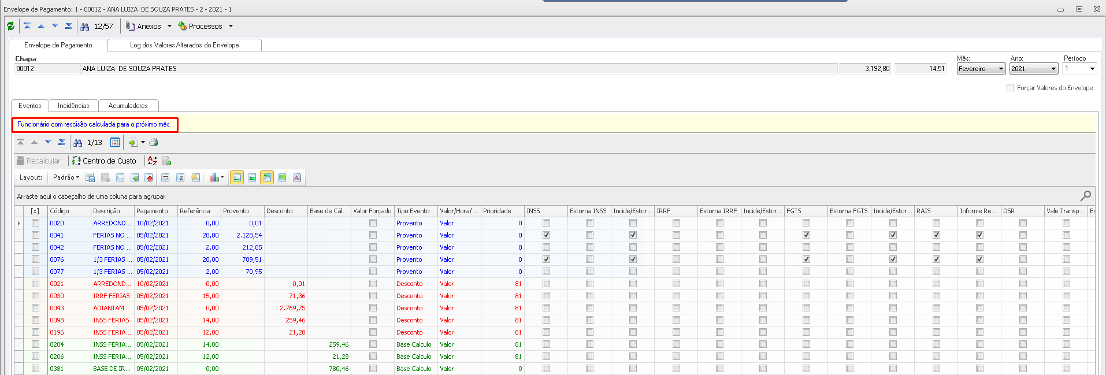Click the magnifier search icon in the group panel
Viewport: 1106px width, 375px height.
(x=1086, y=196)
